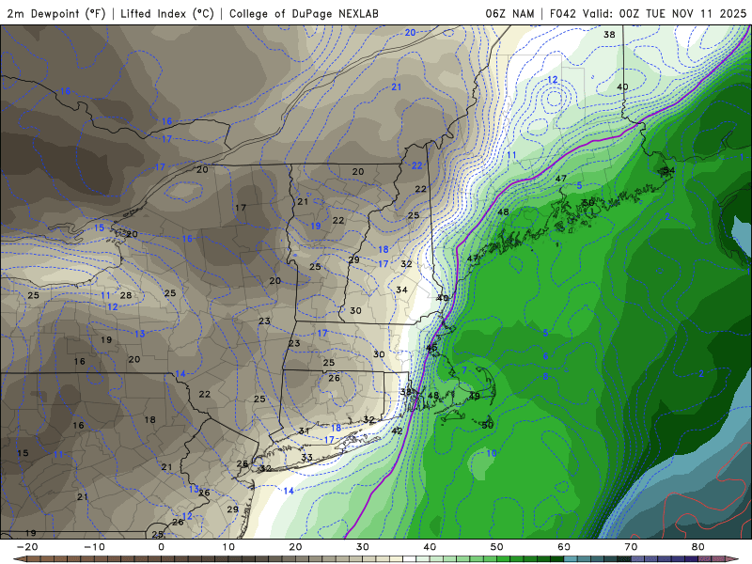The width and height of the screenshot is (752, 564).
Task: Click the blue lifted index label 20
Action: [x=410, y=32]
